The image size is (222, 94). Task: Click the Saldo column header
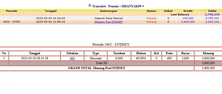click(x=212, y=11)
